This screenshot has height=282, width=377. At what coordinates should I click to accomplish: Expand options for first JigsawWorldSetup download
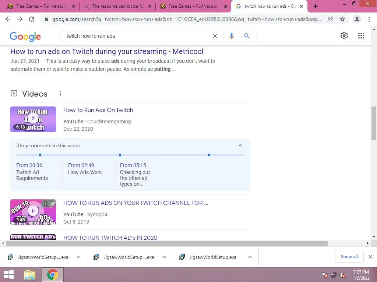[x=78, y=257]
